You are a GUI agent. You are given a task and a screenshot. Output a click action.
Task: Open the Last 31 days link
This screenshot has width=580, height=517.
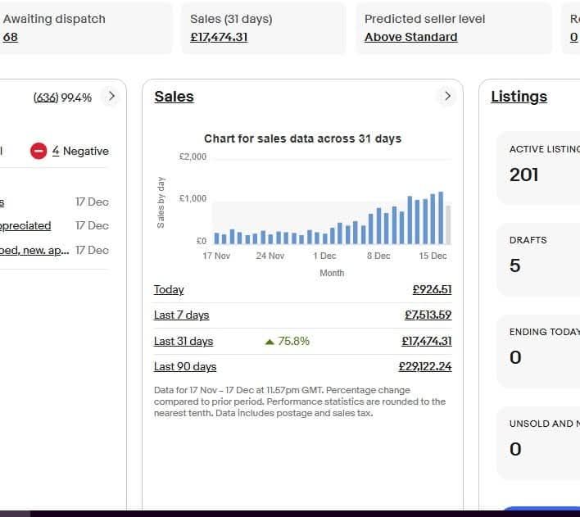tap(184, 341)
